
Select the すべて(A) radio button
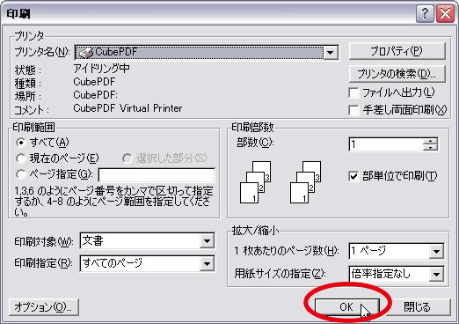point(21,143)
